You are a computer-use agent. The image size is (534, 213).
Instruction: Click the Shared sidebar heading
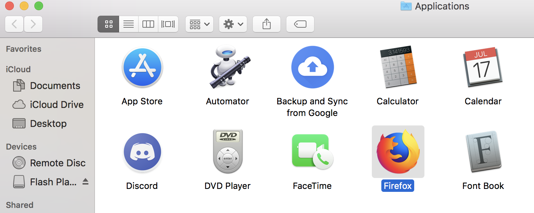(x=20, y=205)
